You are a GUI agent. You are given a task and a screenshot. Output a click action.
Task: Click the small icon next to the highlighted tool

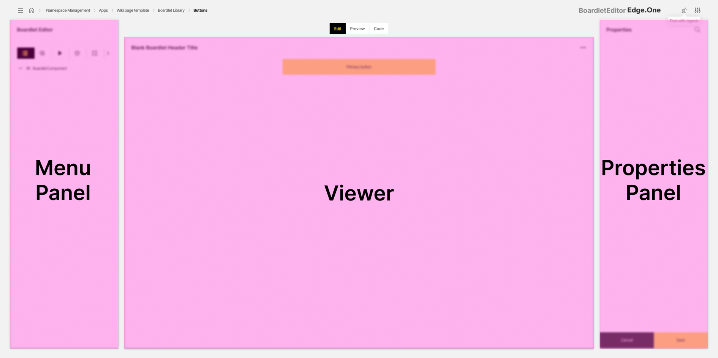coord(42,53)
